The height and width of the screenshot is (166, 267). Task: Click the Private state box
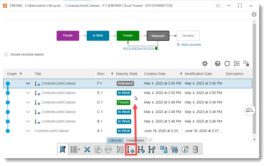pos(68,36)
